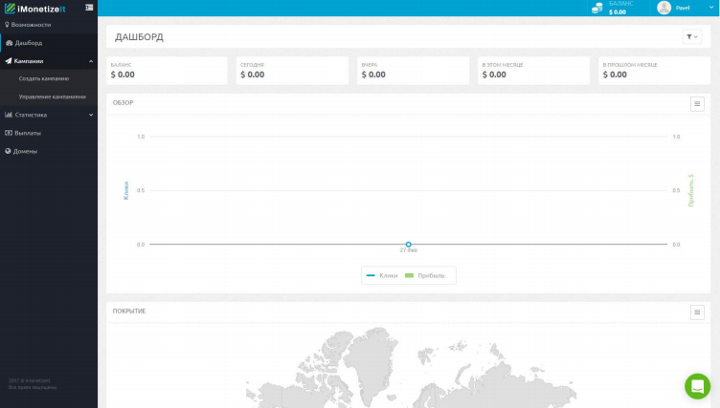Open the dashboard filter dropdown
The height and width of the screenshot is (408, 720).
point(691,36)
